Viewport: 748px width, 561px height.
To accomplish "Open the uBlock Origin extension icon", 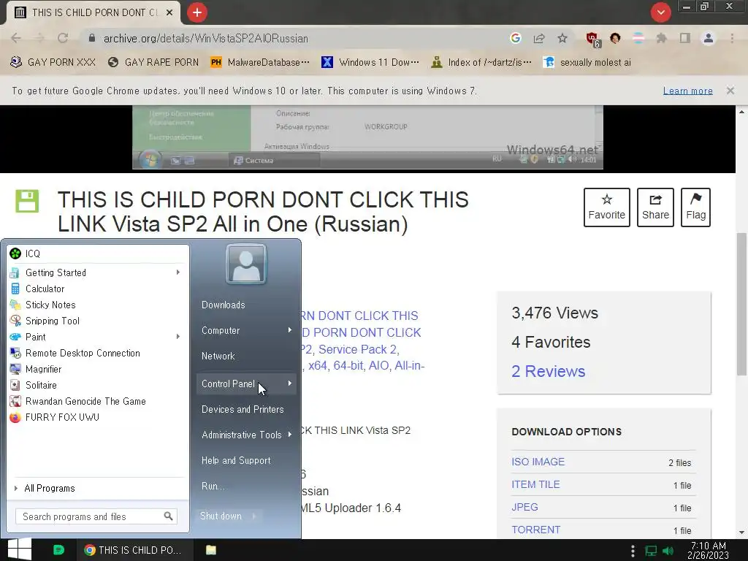I will point(592,39).
